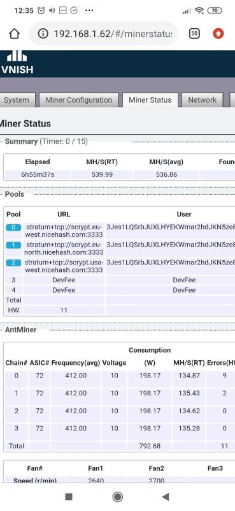
Task: Tap the scrypt.eu-west.nicehash.com pool URL
Action: [x=64, y=231]
